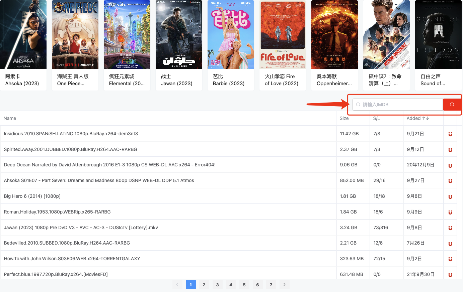Open Ahsoka (2023) poster
Image resolution: width=463 pixels, height=292 pixels.
coord(23,35)
